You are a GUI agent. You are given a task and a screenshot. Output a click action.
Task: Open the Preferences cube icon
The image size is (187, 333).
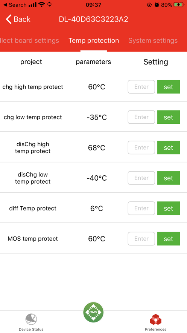click(156, 319)
